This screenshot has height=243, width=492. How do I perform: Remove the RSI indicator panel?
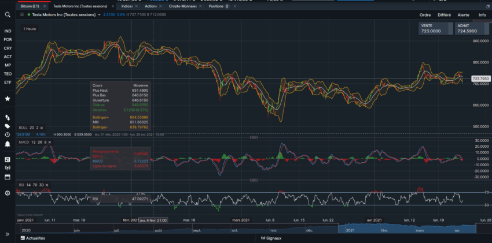point(47,185)
